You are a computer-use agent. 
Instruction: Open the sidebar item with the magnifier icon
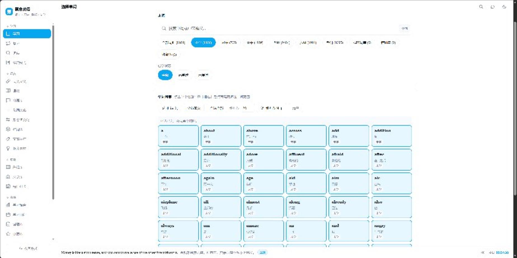(27, 53)
